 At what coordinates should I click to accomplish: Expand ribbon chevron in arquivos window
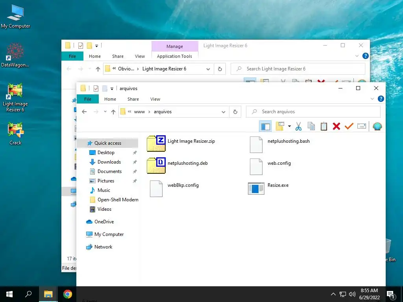[x=372, y=99]
